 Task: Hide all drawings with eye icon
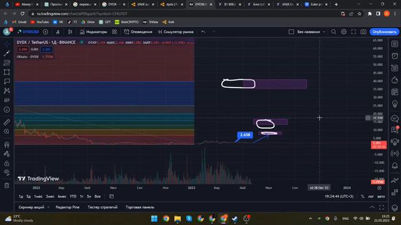pyautogui.click(x=7, y=172)
